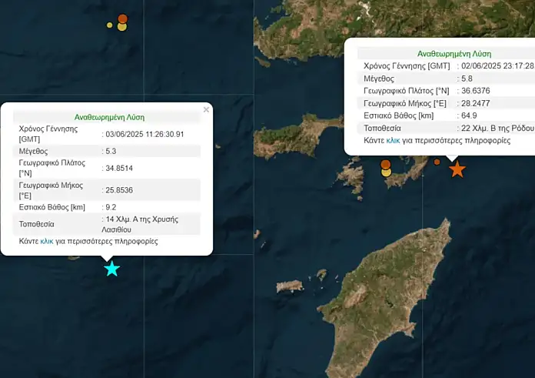Select the small yellow circle marker at top left
The image size is (535, 378).
(109, 25)
